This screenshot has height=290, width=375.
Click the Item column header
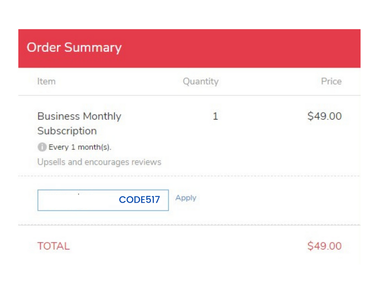pyautogui.click(x=46, y=81)
